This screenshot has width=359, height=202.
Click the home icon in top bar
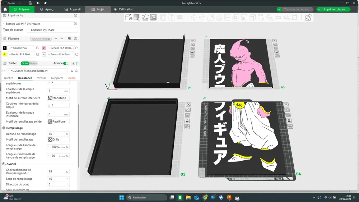pos(5,9)
